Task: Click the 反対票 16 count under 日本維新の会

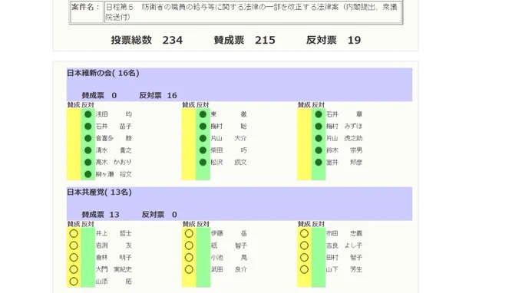Action: 158,95
